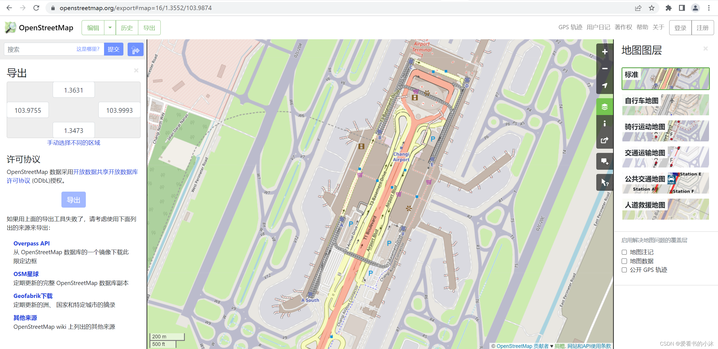Close the 地图图层 panel
Screen dimensions: 718x349
[x=706, y=49]
